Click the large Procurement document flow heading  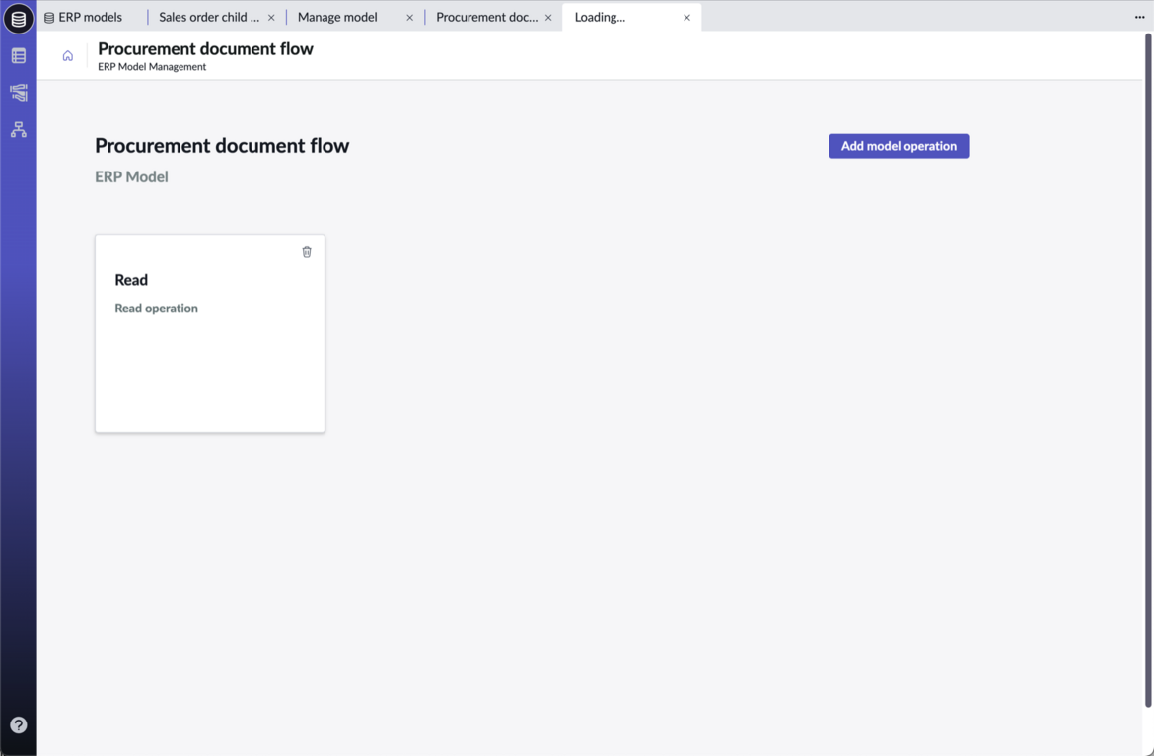click(222, 146)
